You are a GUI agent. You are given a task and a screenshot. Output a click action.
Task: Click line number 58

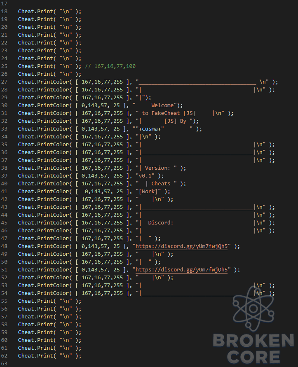coord(4,325)
